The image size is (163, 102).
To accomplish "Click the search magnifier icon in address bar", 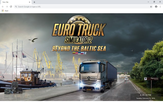I will point(16,7).
